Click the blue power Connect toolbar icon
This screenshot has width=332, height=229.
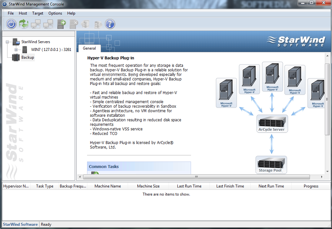click(x=11, y=24)
